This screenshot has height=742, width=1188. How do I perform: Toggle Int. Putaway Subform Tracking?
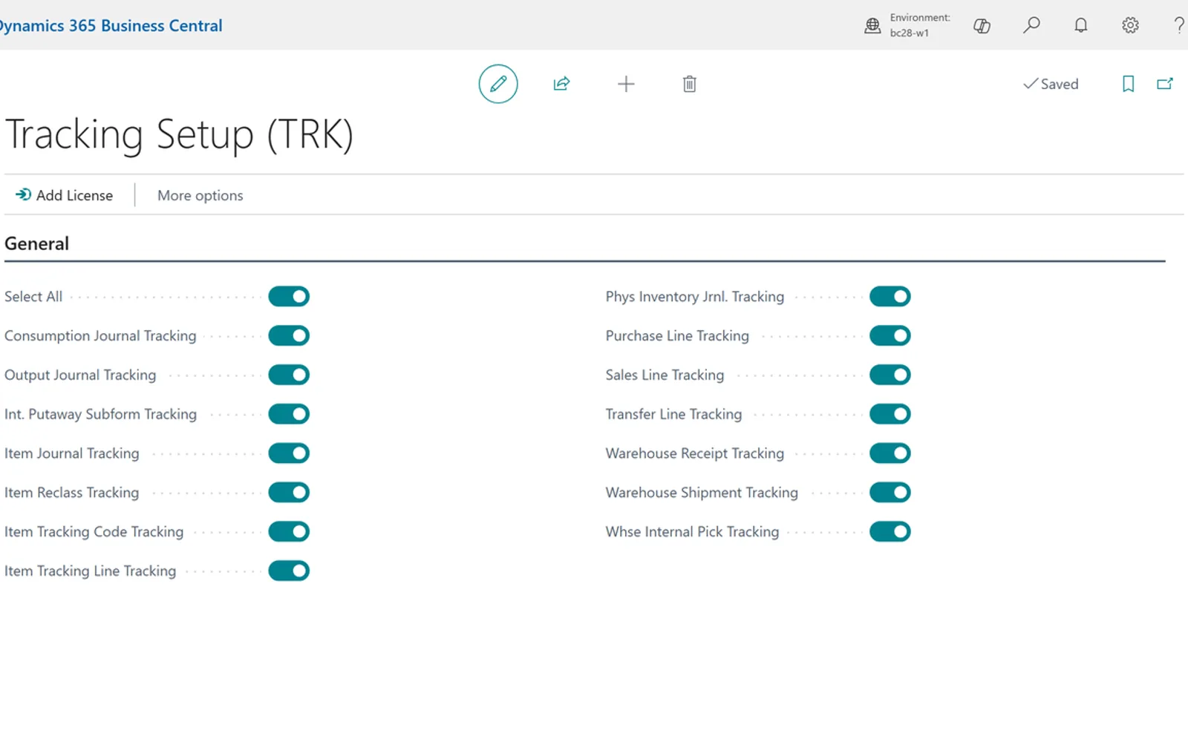coord(289,414)
